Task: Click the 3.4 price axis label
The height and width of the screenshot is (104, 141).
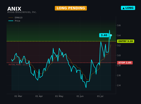Action: point(119,35)
